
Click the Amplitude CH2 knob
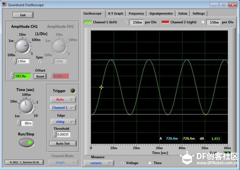(59, 46)
